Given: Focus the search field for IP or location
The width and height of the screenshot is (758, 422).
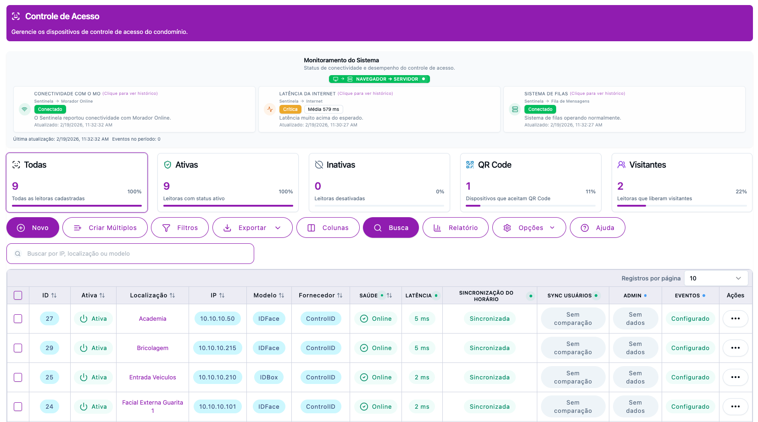Looking at the screenshot, I should (x=130, y=254).
